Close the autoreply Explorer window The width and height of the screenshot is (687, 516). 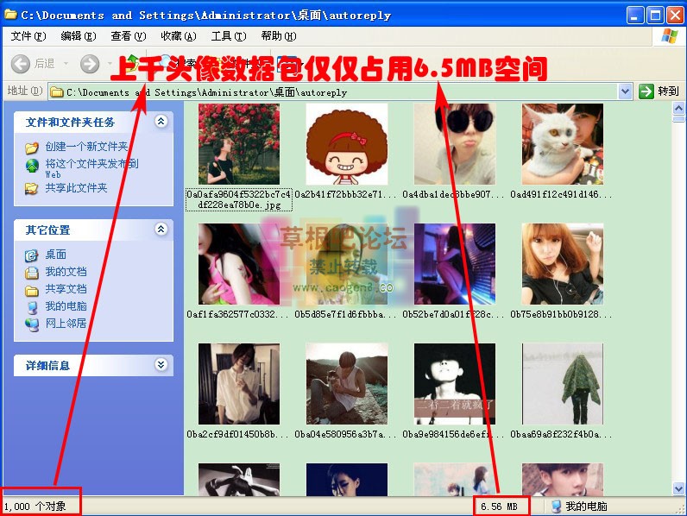[675, 16]
